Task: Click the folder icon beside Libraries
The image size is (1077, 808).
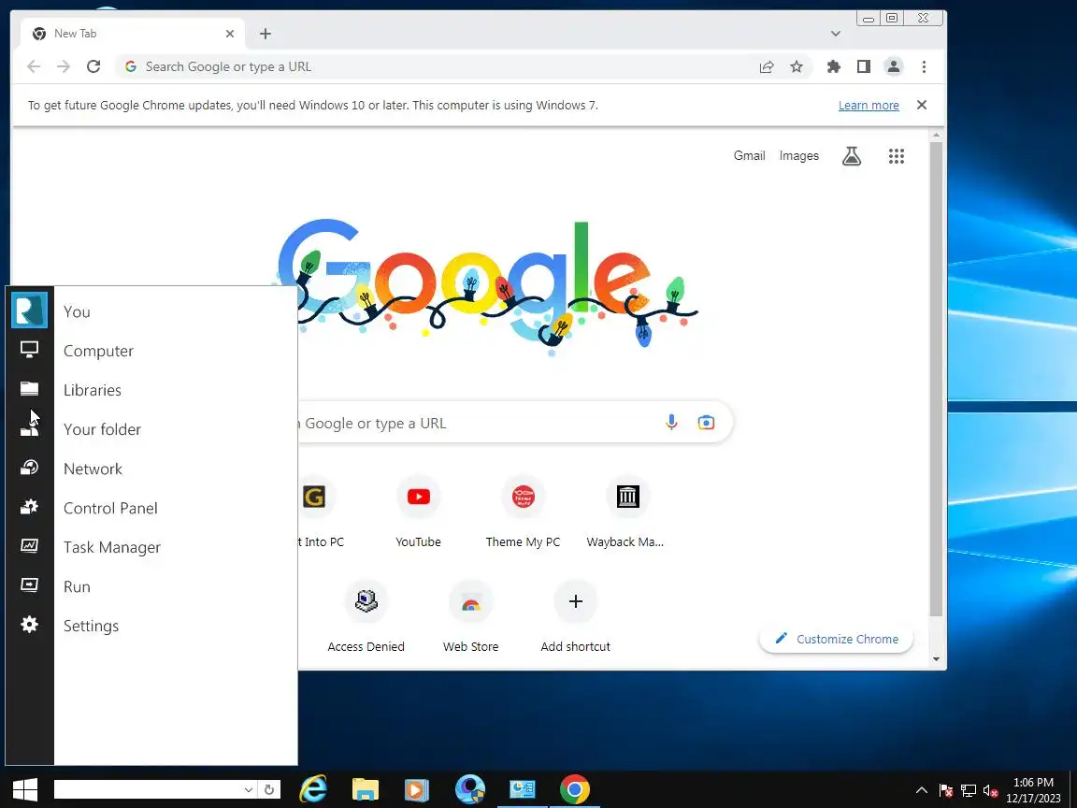Action: click(29, 389)
